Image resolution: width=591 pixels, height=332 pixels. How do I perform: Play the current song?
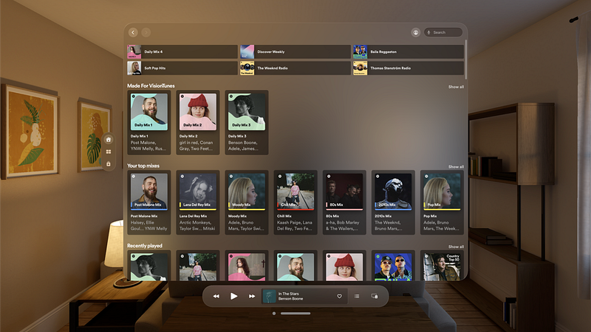tap(233, 297)
